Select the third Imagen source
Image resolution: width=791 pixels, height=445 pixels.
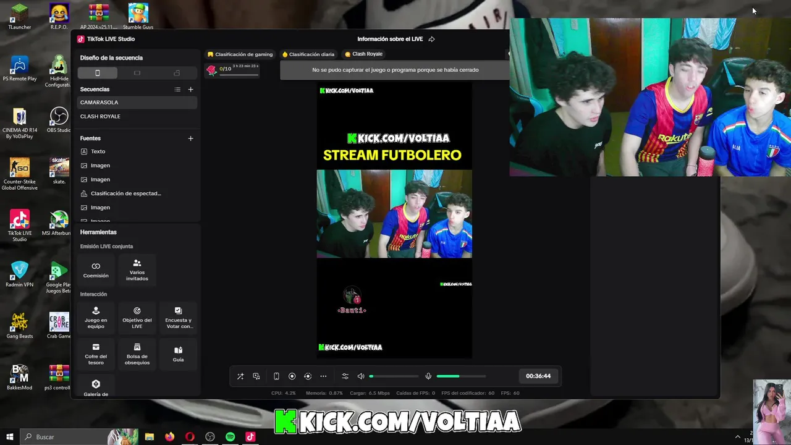[x=137, y=208]
